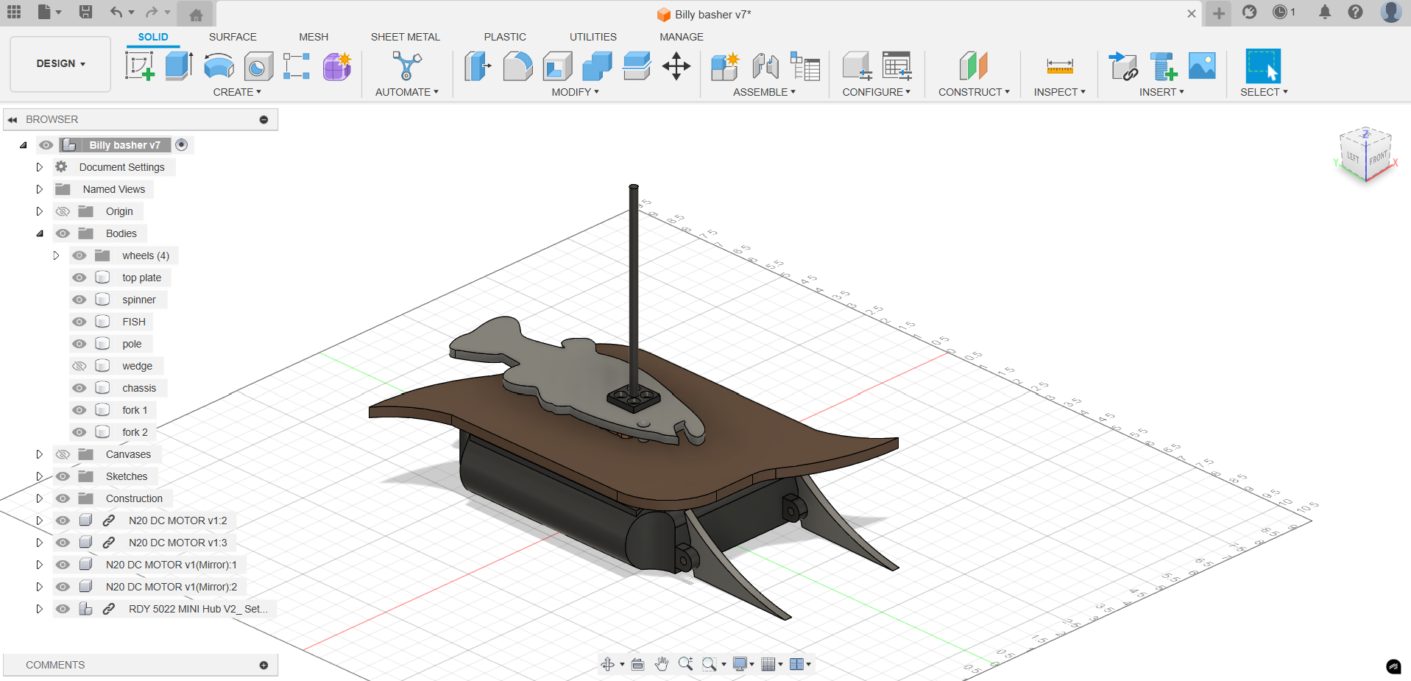Select the Create Sketch tool
The image size is (1411, 681).
click(x=140, y=66)
